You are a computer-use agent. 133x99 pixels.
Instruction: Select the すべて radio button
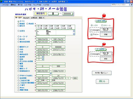18,21
